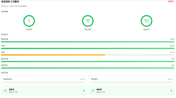Image resolution: width=176 pixels, height=98 pixels.
Task: Click the 获赞天数 row label
Action: click(x=5, y=59)
